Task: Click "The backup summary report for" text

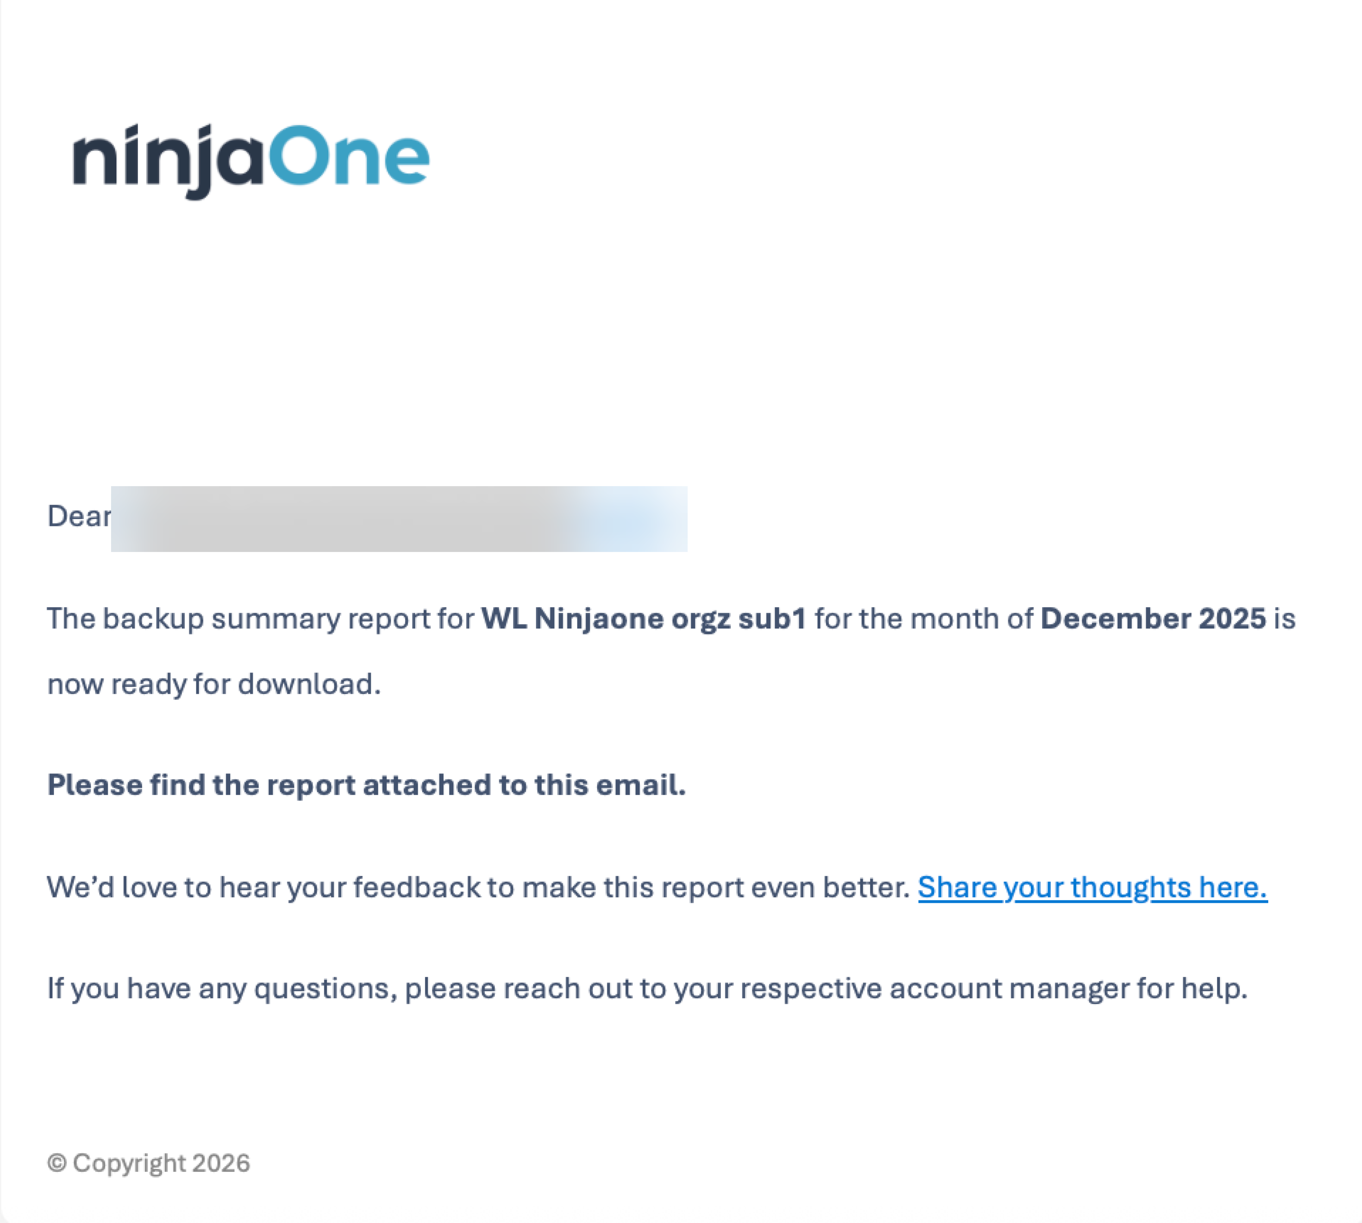Action: click(260, 619)
